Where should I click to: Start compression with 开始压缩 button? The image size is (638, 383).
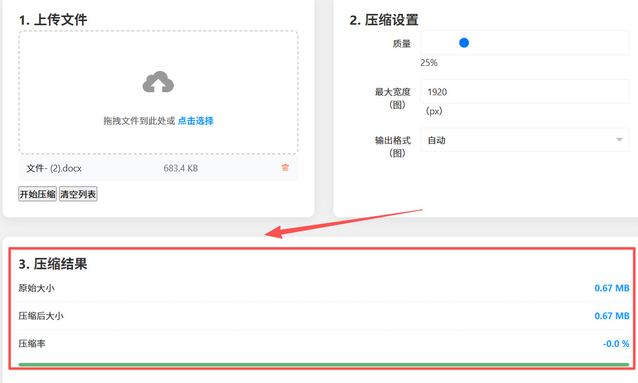pyautogui.click(x=38, y=194)
